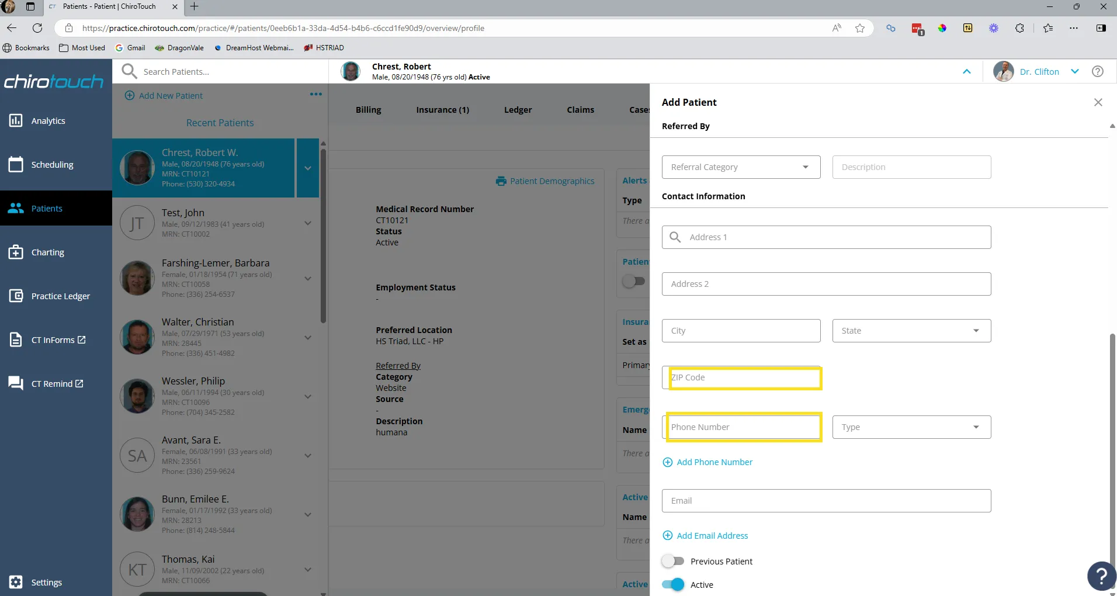This screenshot has width=1117, height=596.
Task: Open a new browser tab
Action: [195, 6]
